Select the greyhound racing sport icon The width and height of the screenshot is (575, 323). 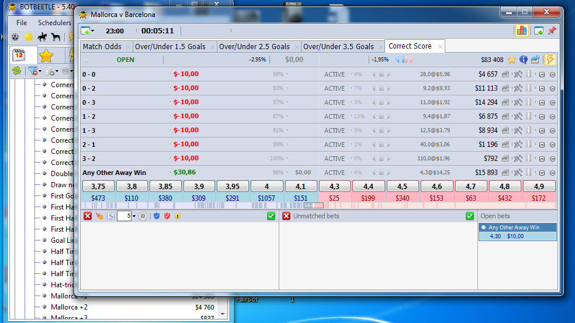(56, 37)
